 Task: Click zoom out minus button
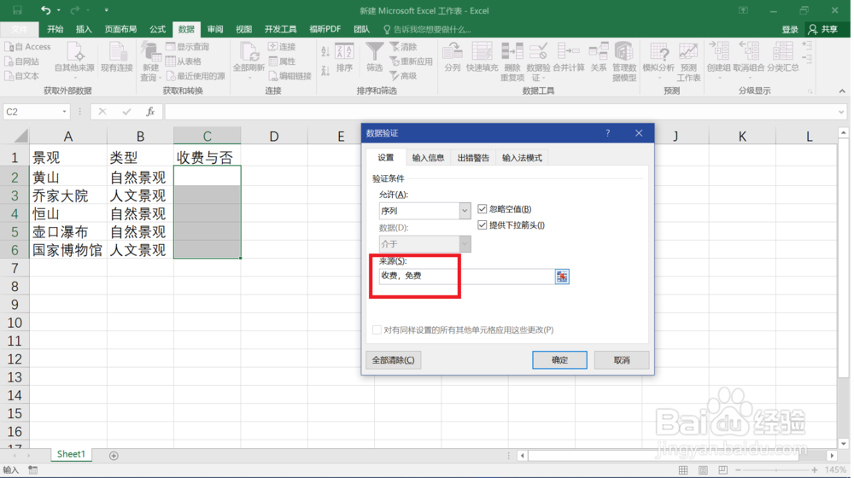[x=738, y=469]
